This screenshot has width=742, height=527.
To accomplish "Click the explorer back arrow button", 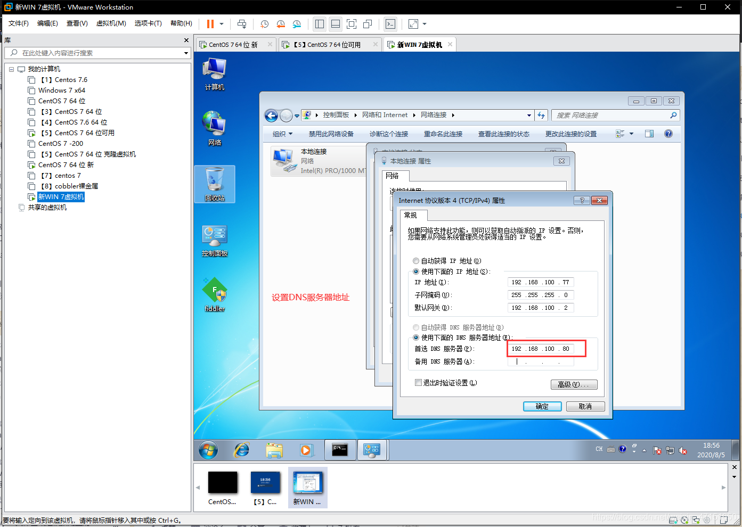I will (271, 116).
